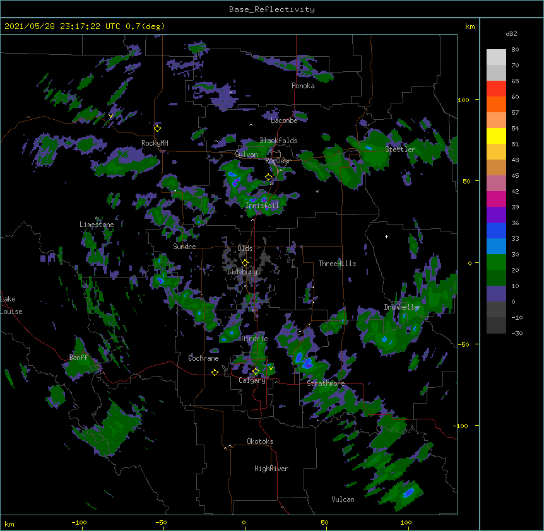This screenshot has height=531, width=544.
Task: Click the Innisfail label
Action: [x=263, y=206]
